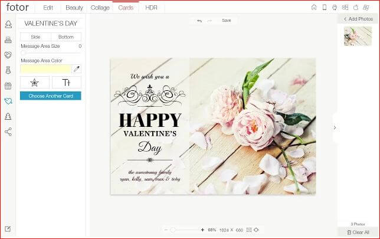Click the Apple icon in header

(356, 7)
